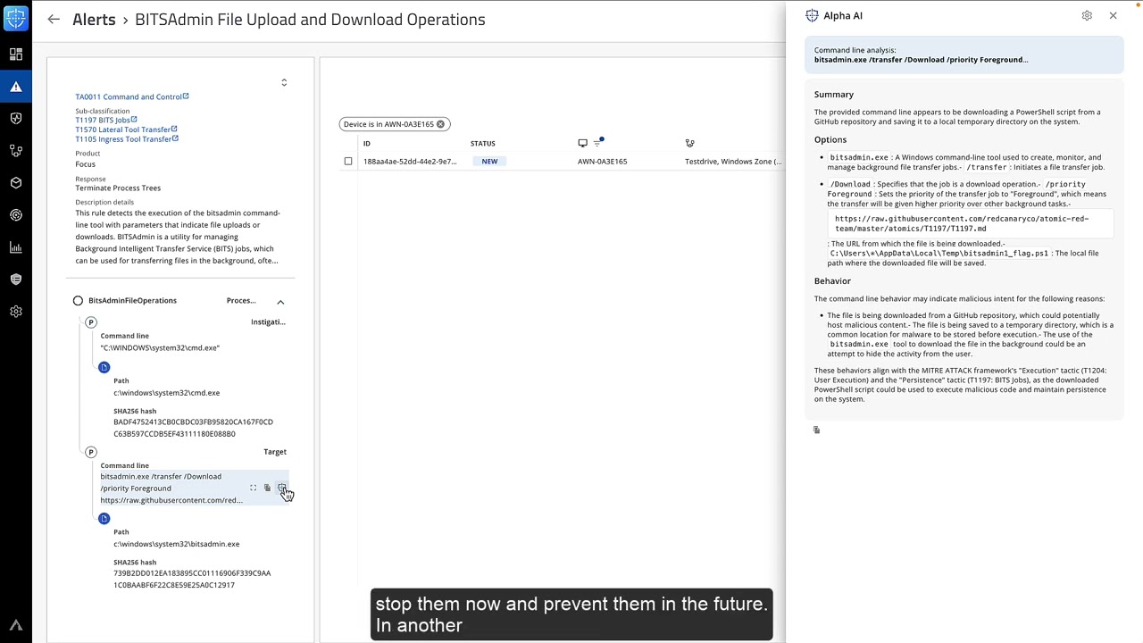Open T1570 Lateral Tool Transfer link
Viewport: 1143px width, 643px height.
tap(126, 129)
